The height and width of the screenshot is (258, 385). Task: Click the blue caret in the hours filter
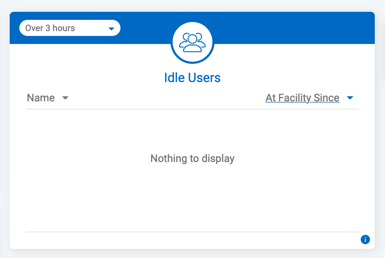pos(111,28)
